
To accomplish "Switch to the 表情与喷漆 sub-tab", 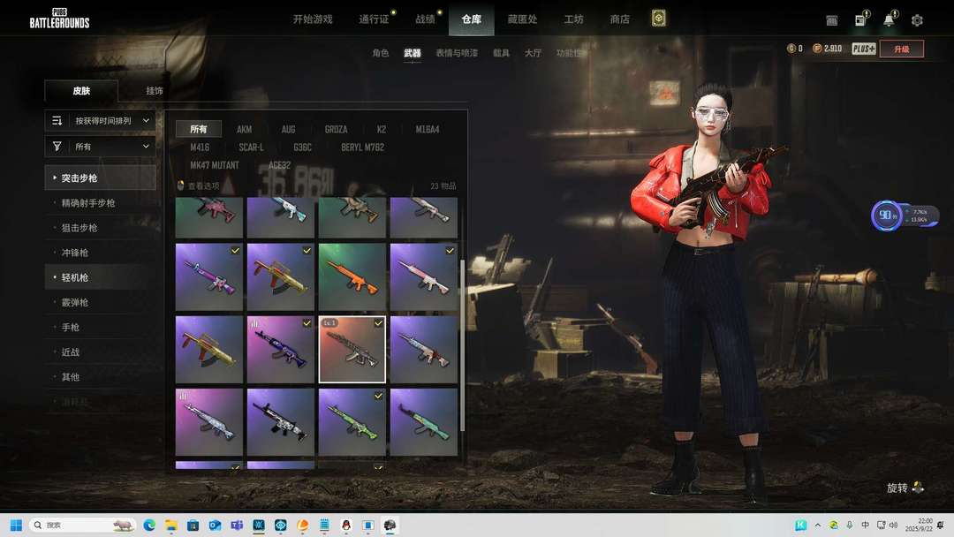I will (x=457, y=53).
